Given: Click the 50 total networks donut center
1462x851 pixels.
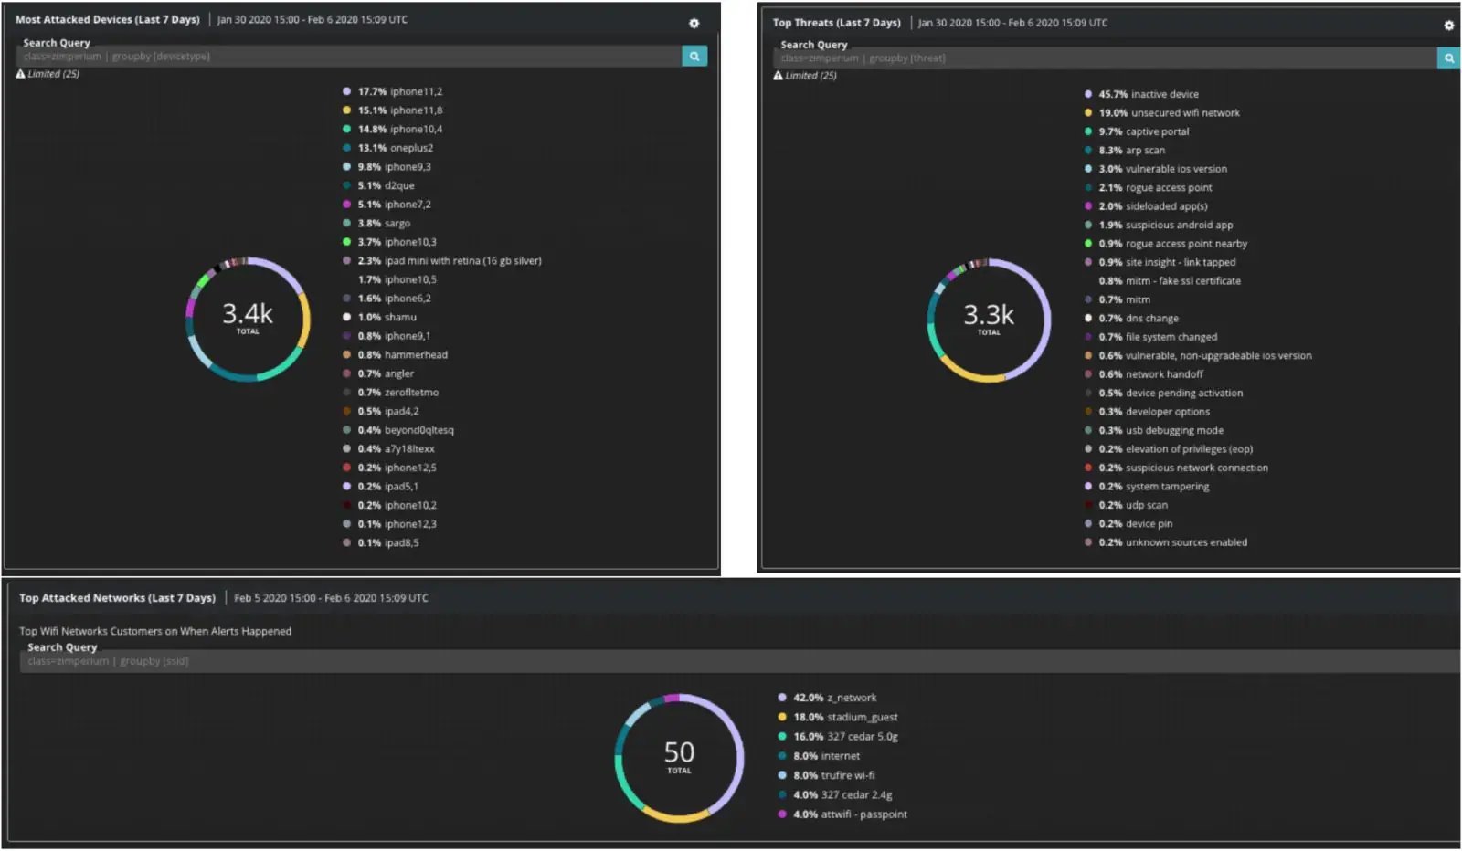Looking at the screenshot, I should coord(679,756).
